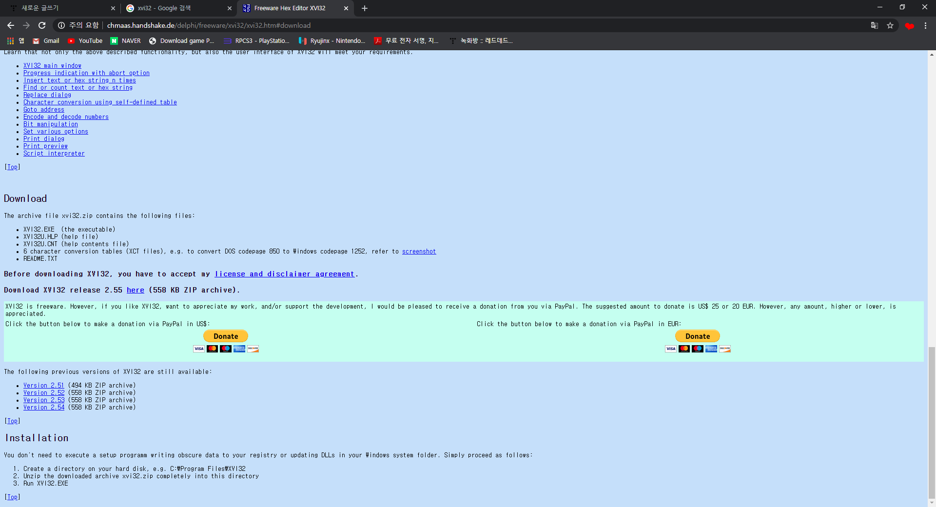Open Progress indication with abort option link
The width and height of the screenshot is (936, 507).
[86, 73]
